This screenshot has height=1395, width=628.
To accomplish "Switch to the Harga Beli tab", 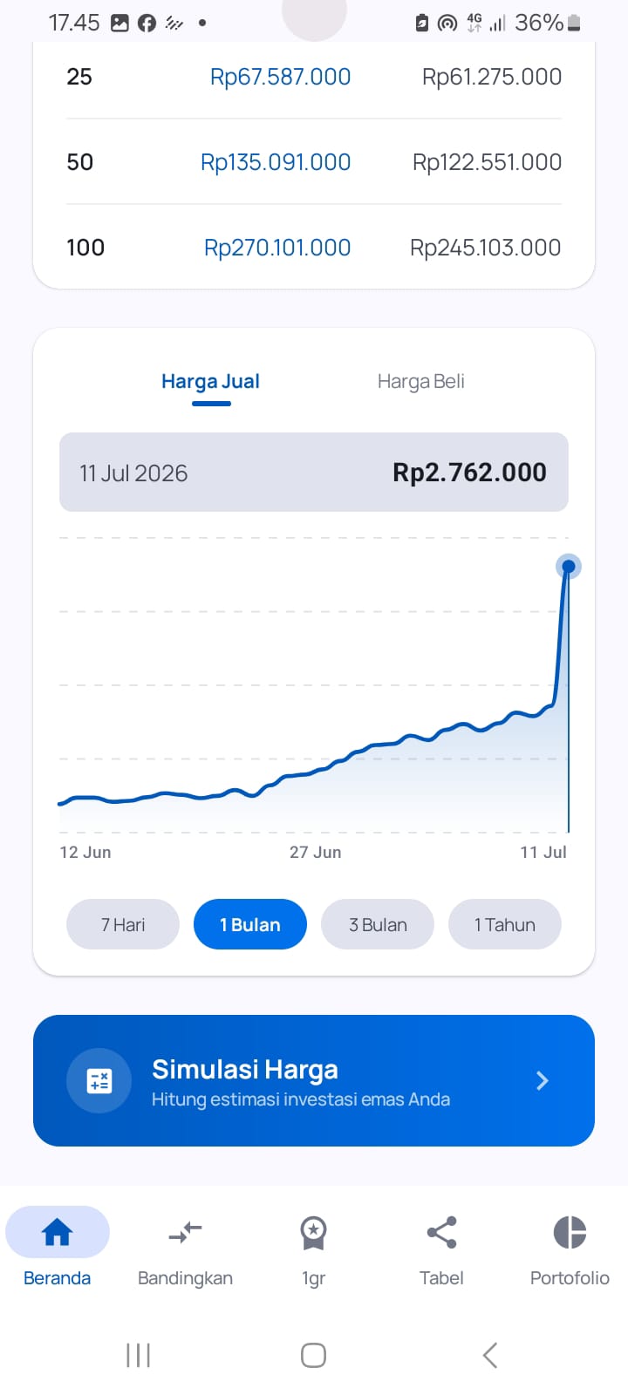I will [x=421, y=381].
